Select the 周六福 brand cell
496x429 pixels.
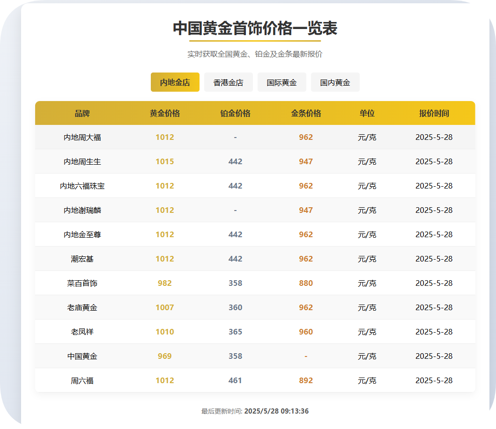pyautogui.click(x=82, y=380)
